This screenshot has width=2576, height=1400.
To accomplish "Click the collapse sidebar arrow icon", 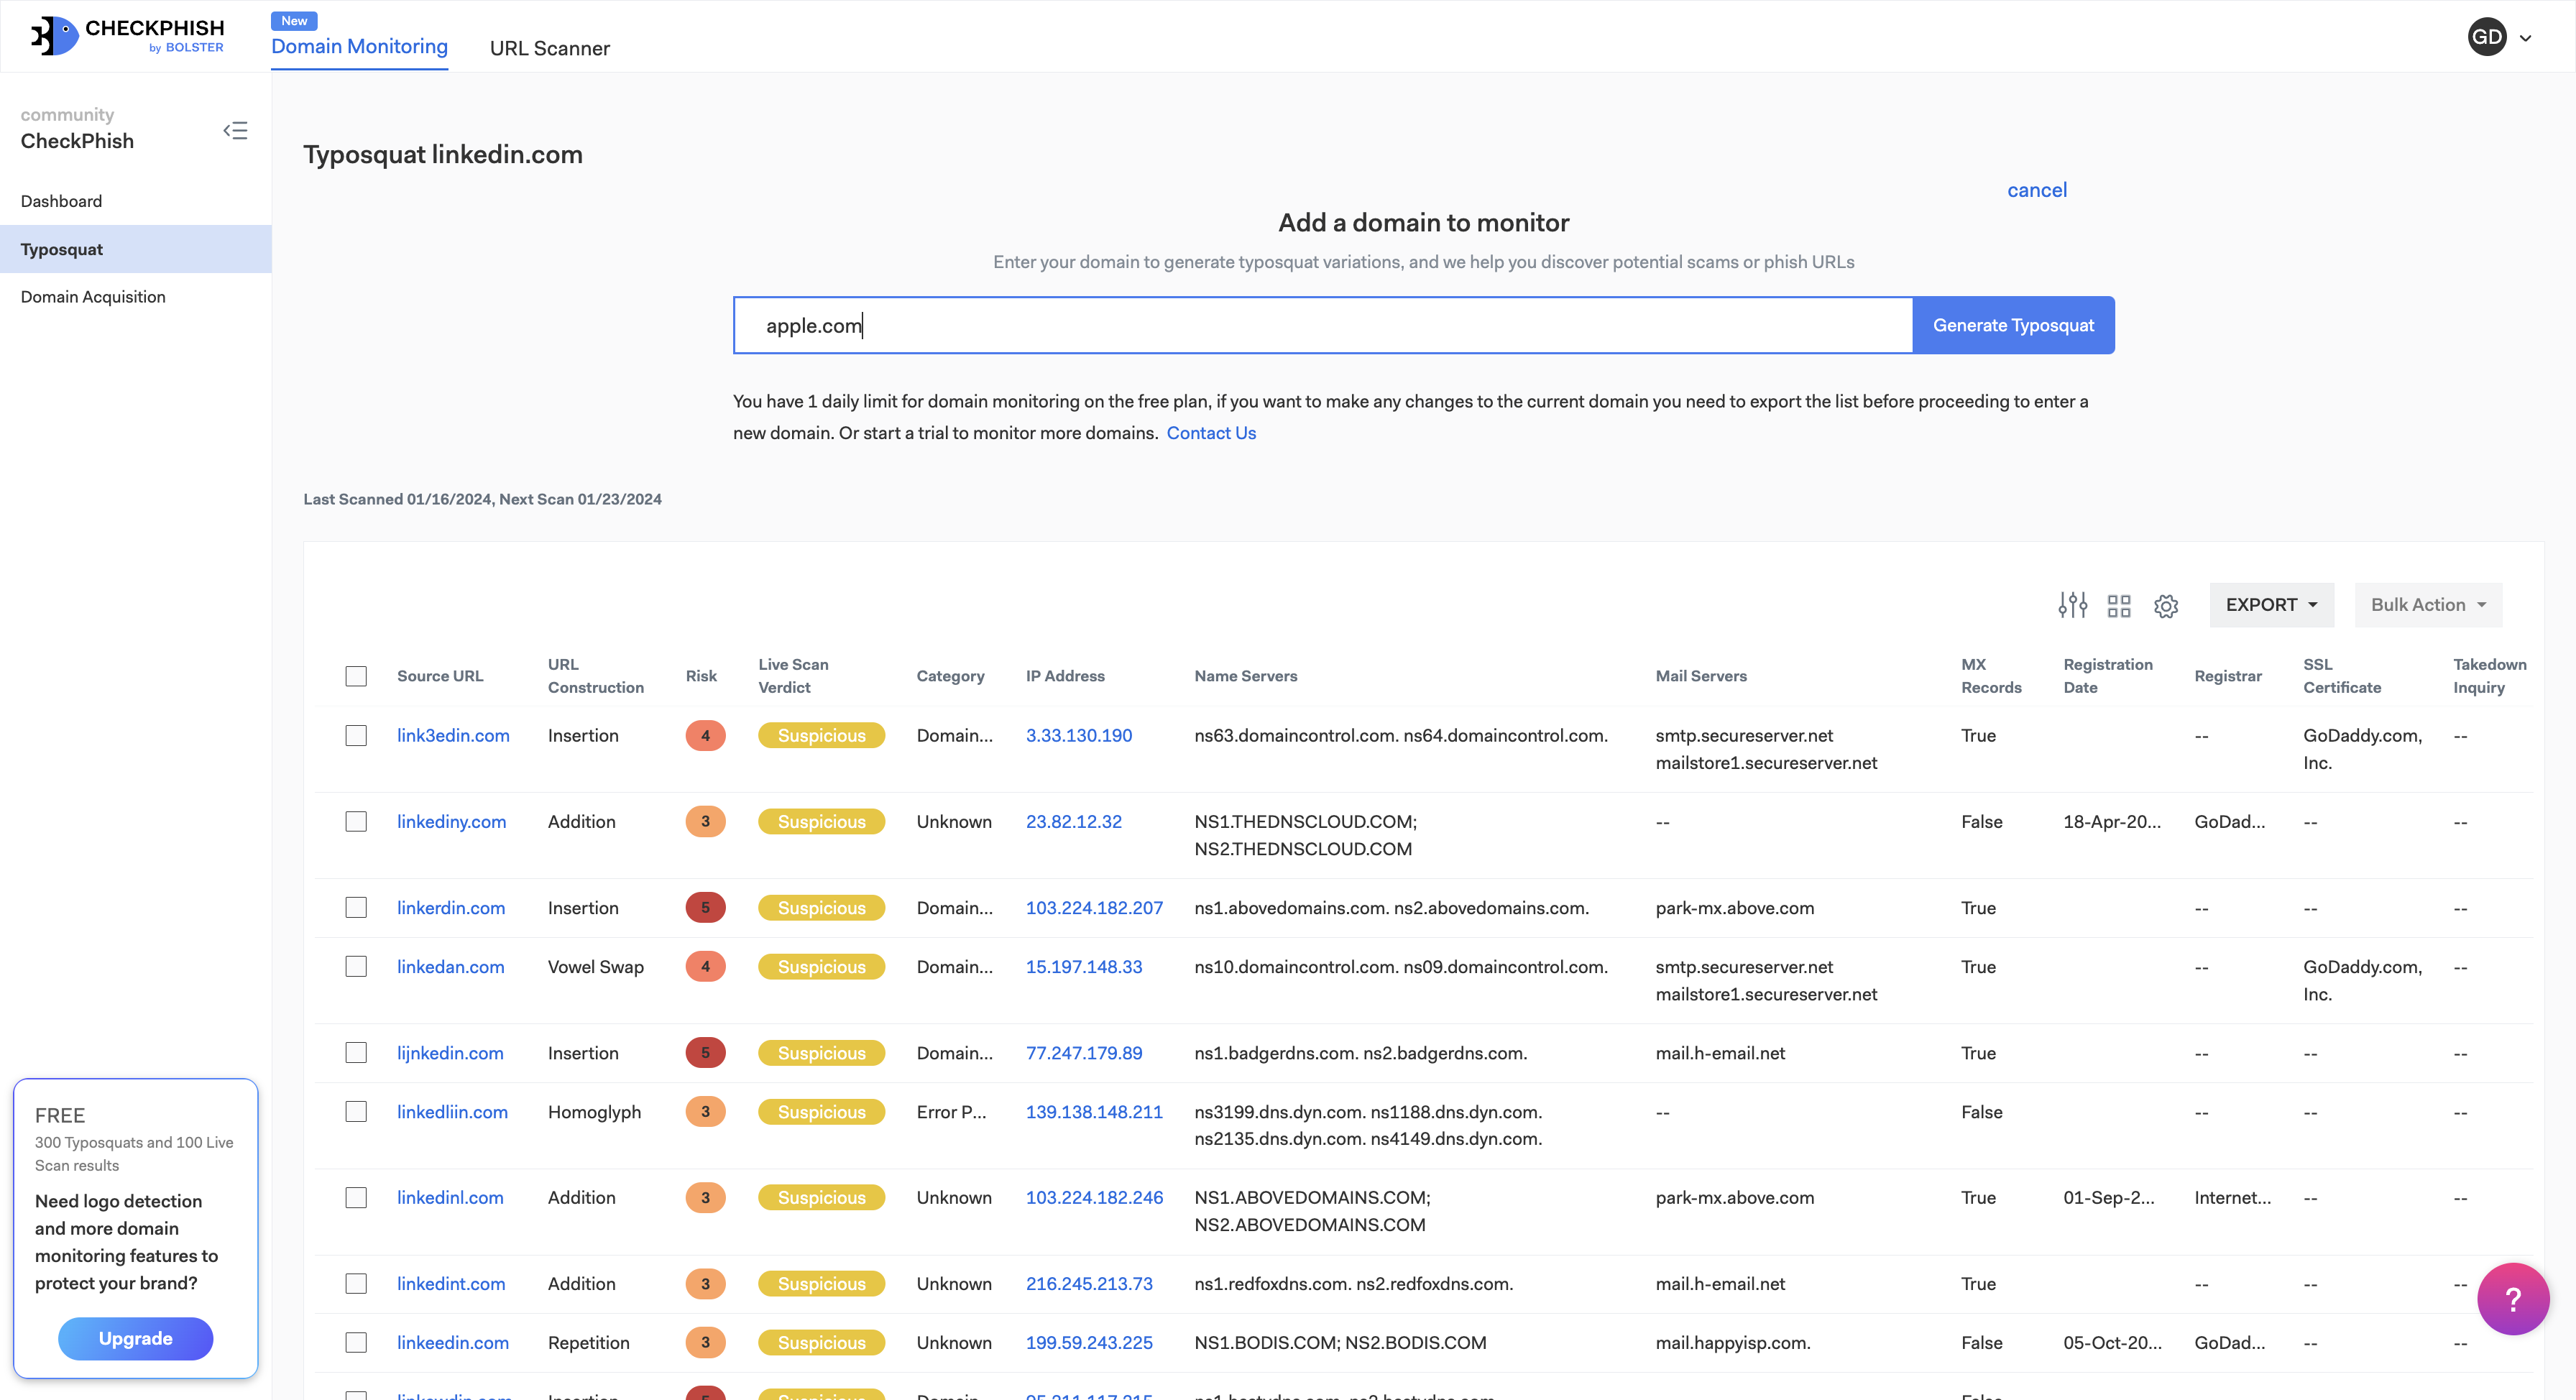I will (x=236, y=131).
